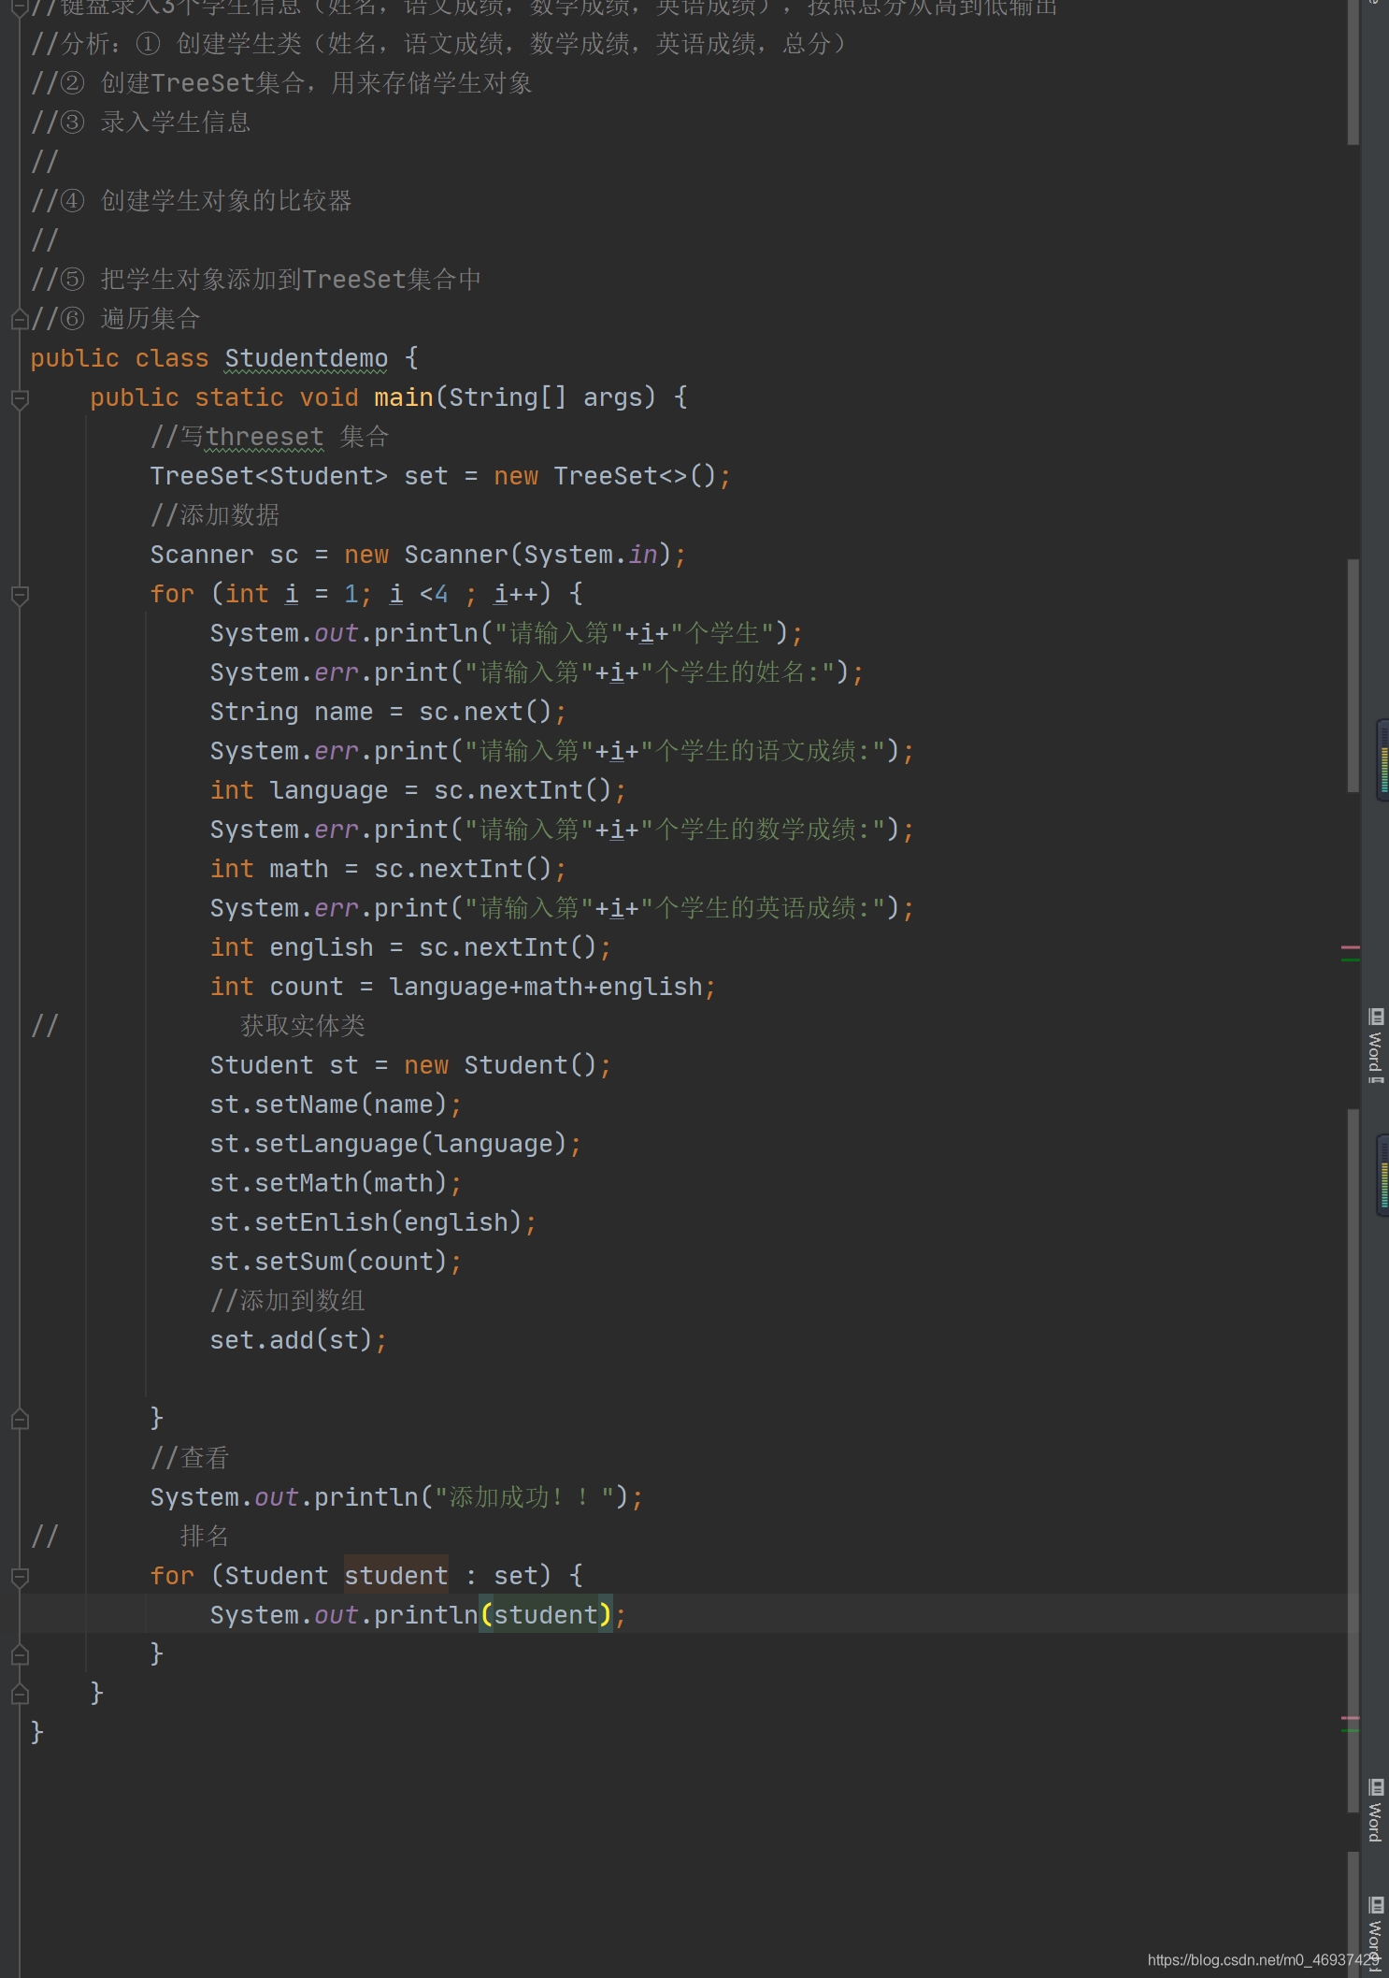Viewport: 1389px width, 1978px height.
Task: Click the 'st.setEnlish(english);' line
Action: (373, 1223)
